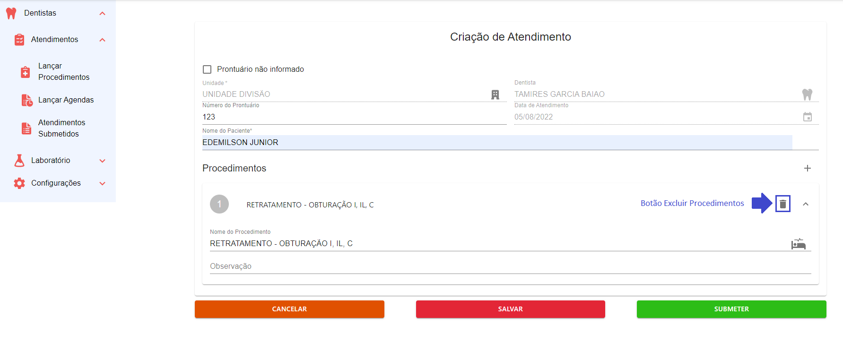Screen dimensions: 843x342
Task: Click into the Observação input field
Action: 510,266
